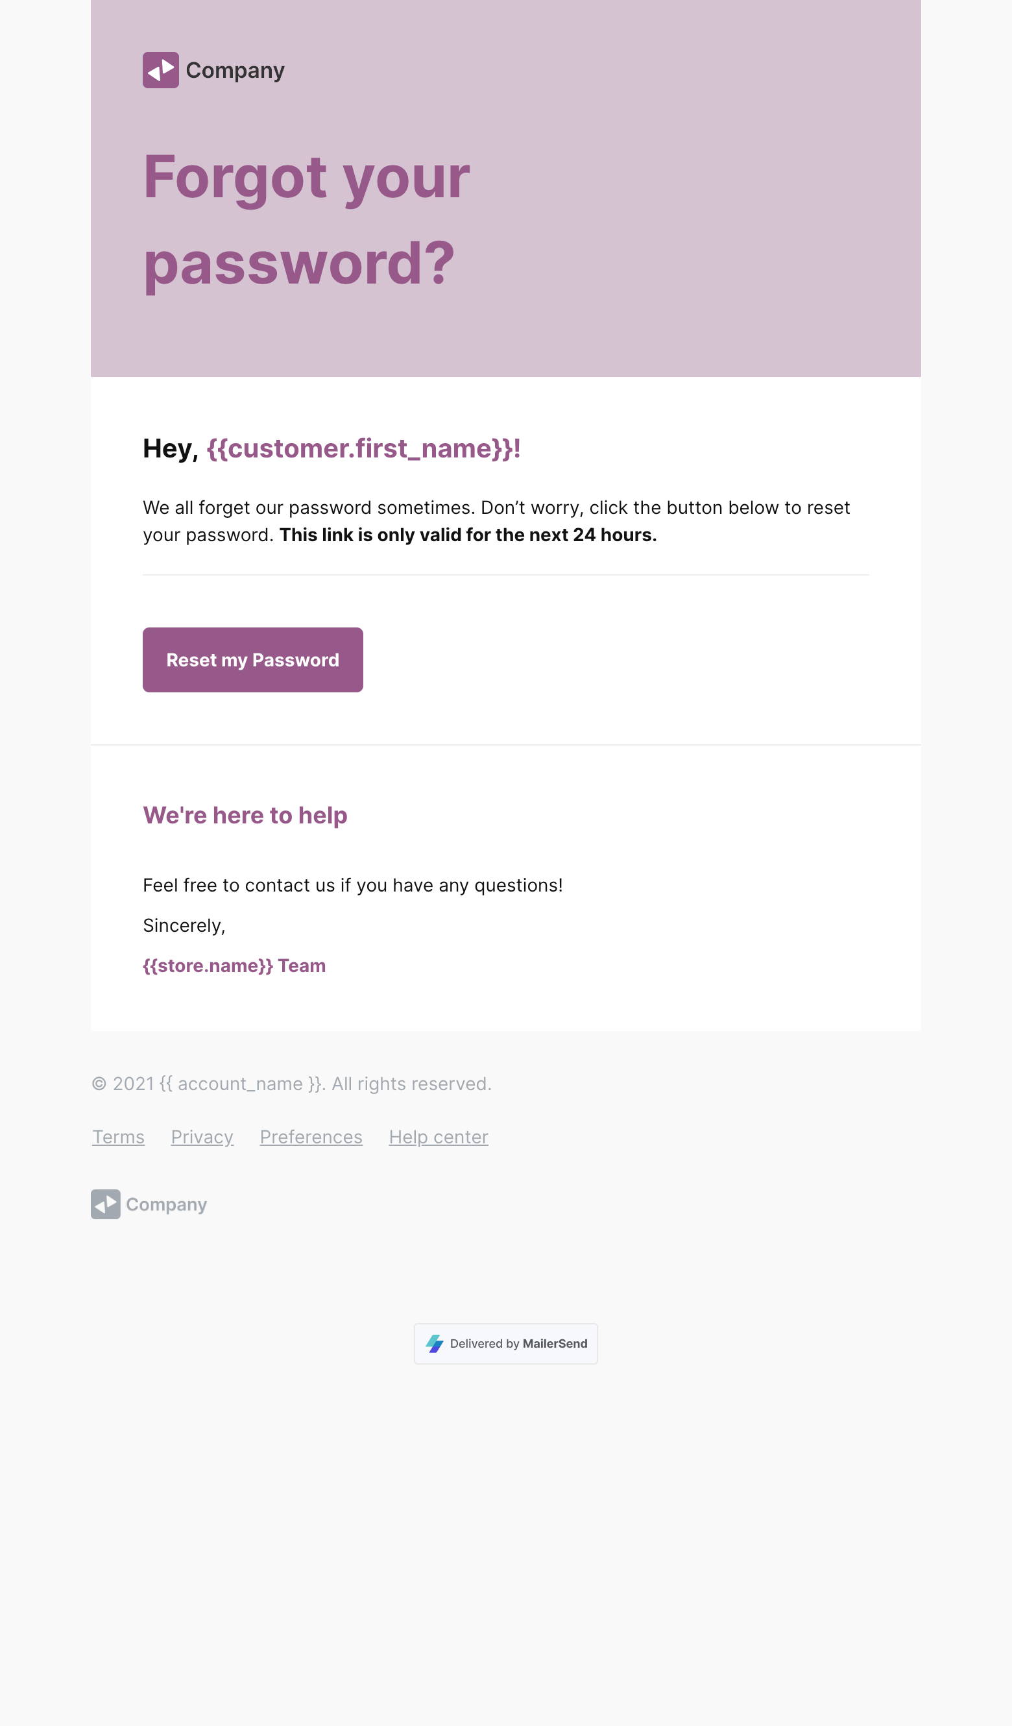Go to the Preferences link

(311, 1137)
